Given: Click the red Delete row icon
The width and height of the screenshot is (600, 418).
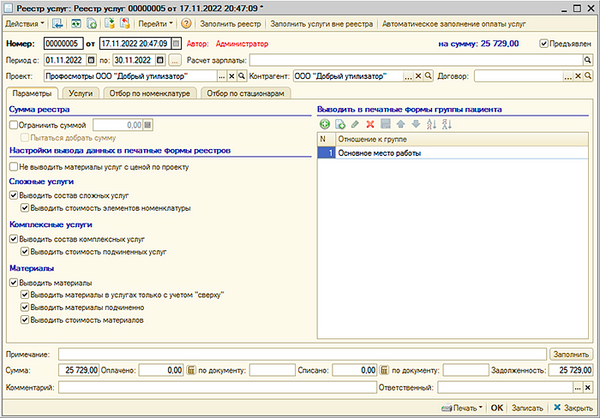Looking at the screenshot, I should tap(370, 124).
